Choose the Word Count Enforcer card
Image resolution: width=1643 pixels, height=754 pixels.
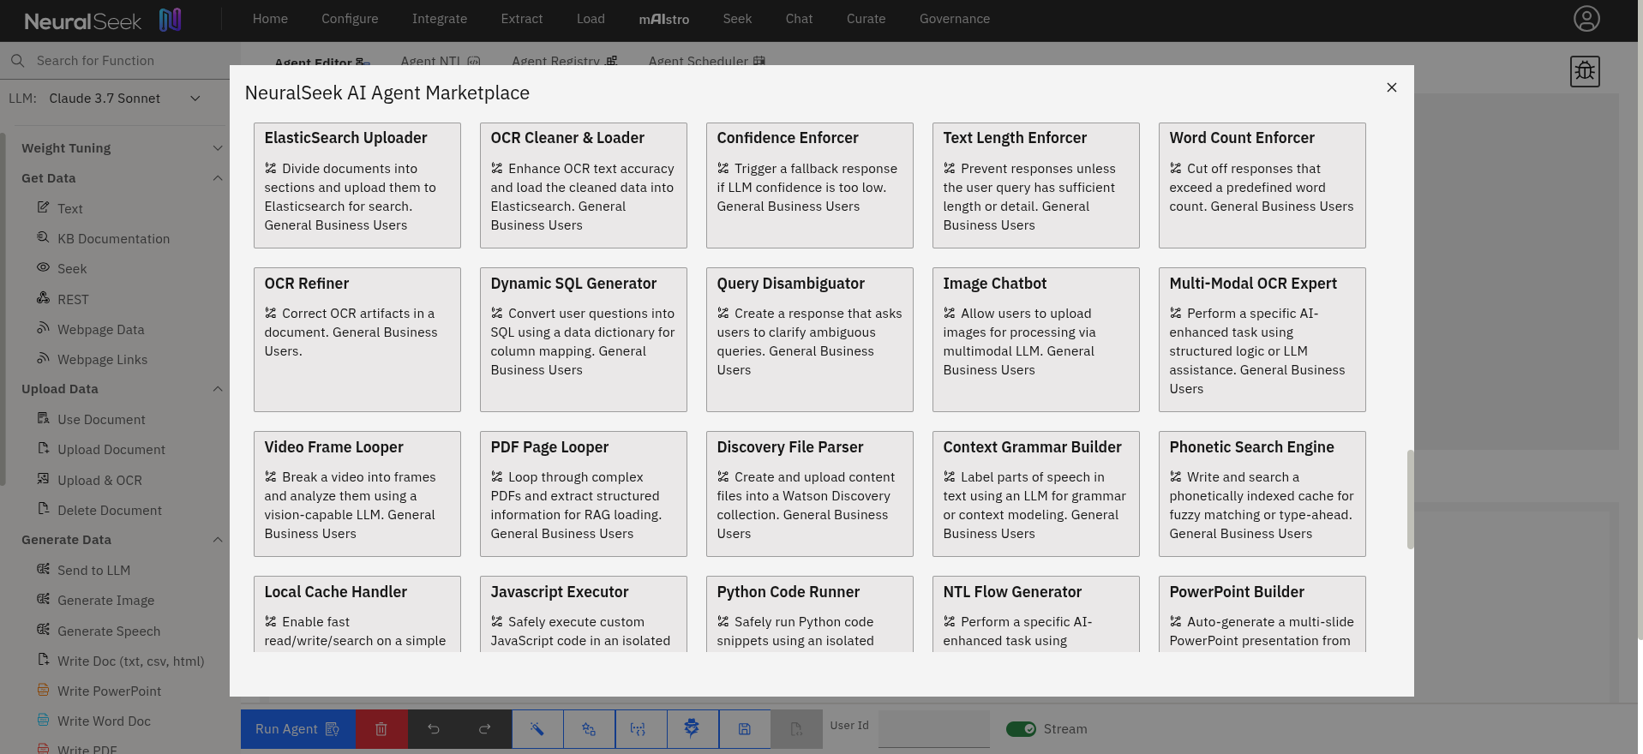point(1262,185)
